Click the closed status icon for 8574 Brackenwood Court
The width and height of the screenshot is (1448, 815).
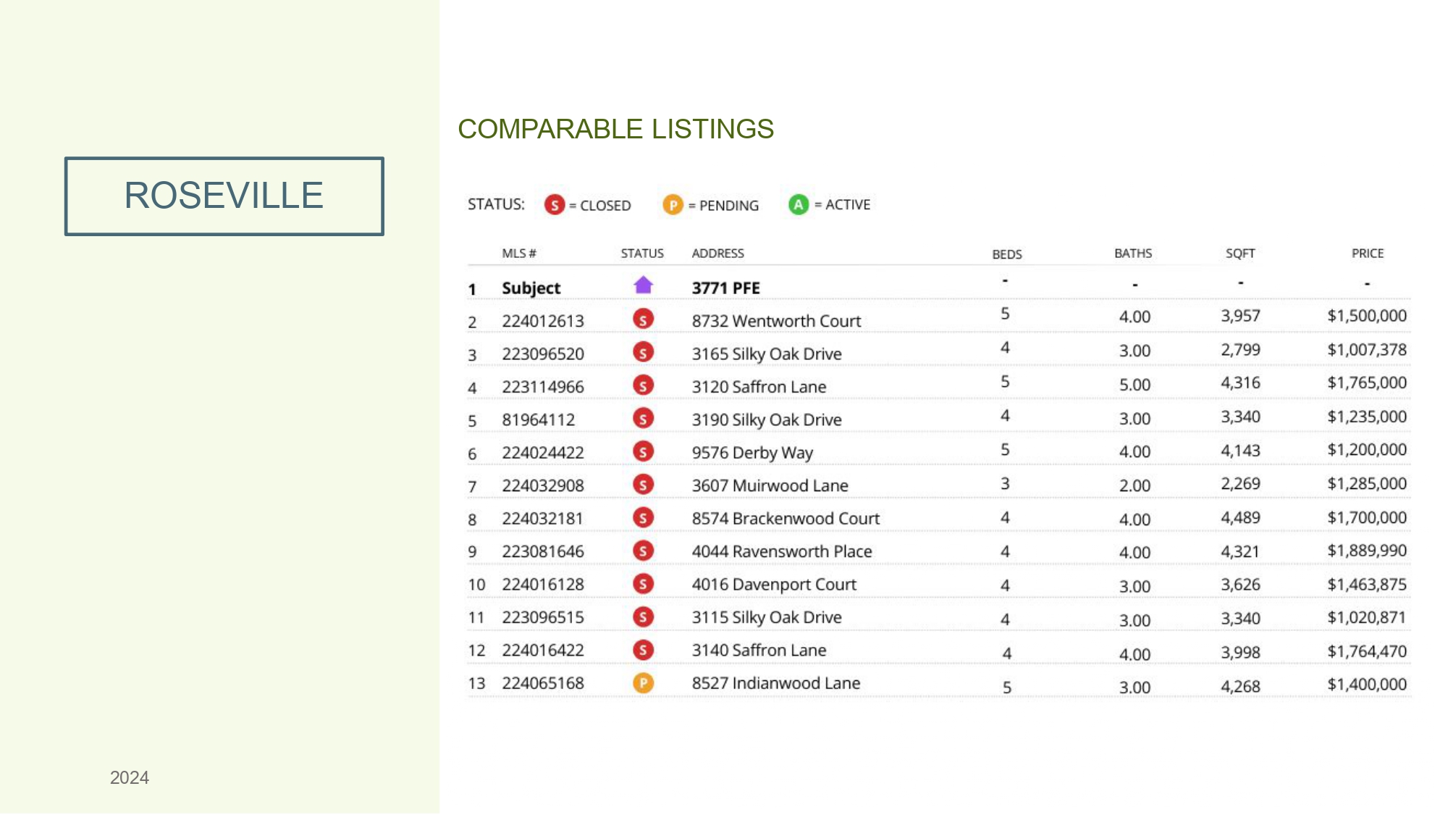tap(643, 517)
